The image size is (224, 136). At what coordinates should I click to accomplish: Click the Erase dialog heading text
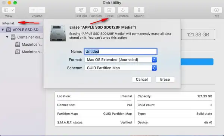coord(103,27)
